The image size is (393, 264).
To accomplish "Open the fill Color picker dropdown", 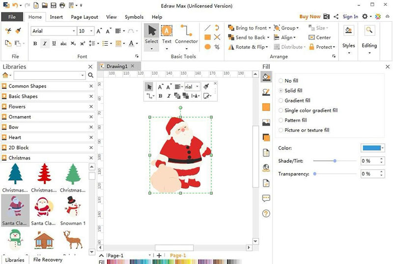I will 373,148.
